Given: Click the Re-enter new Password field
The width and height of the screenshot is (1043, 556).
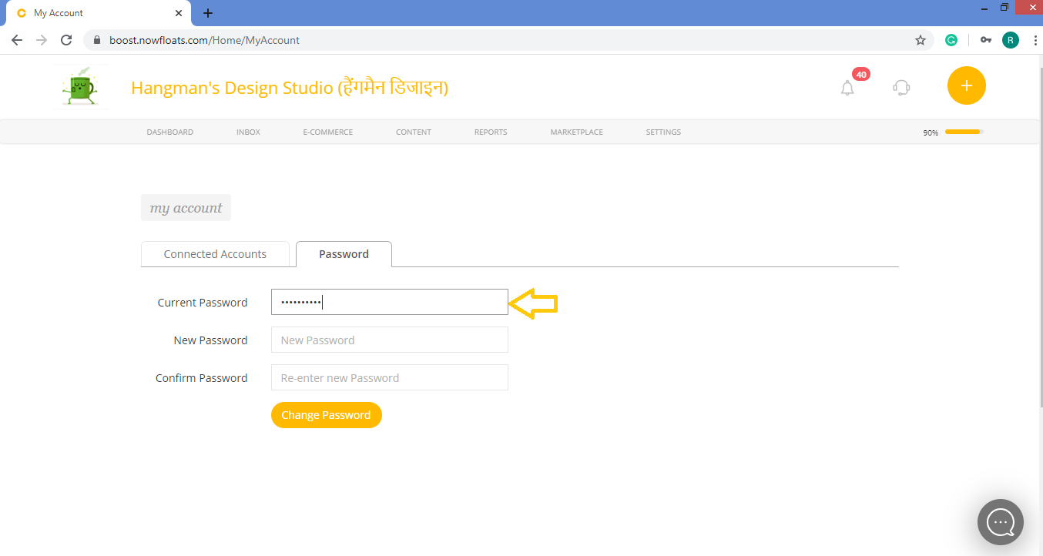Looking at the screenshot, I should point(389,377).
